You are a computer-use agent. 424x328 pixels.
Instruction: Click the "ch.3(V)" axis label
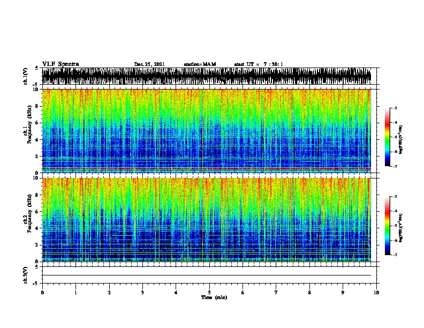pos(25,275)
